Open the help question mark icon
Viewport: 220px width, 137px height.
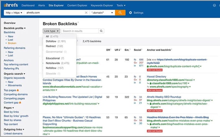click(214, 5)
